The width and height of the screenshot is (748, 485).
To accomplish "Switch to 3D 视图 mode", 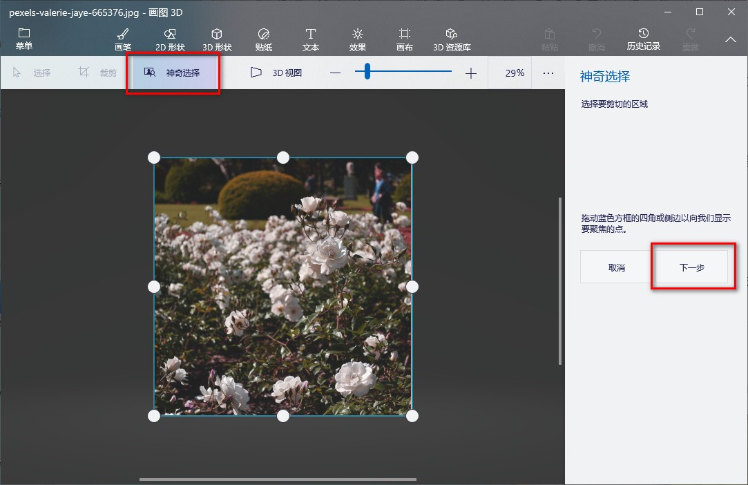I will pos(279,72).
